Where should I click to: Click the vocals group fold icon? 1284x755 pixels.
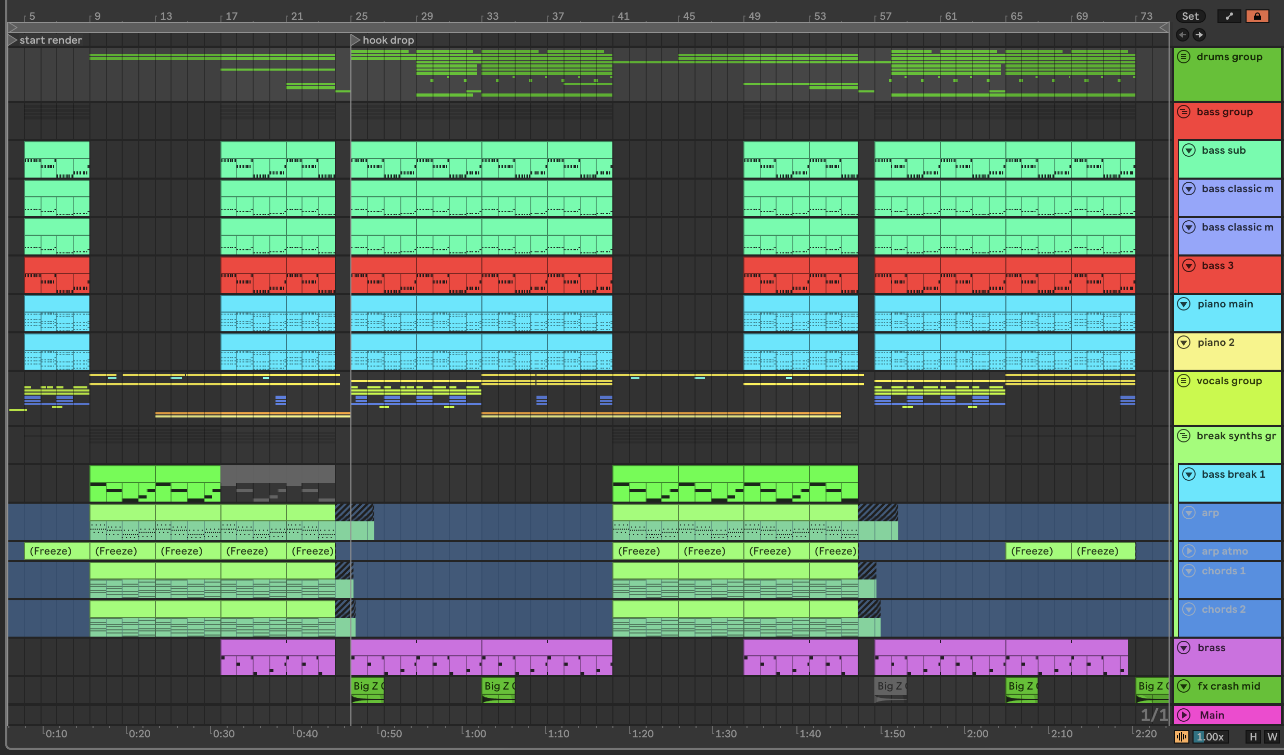click(1184, 381)
